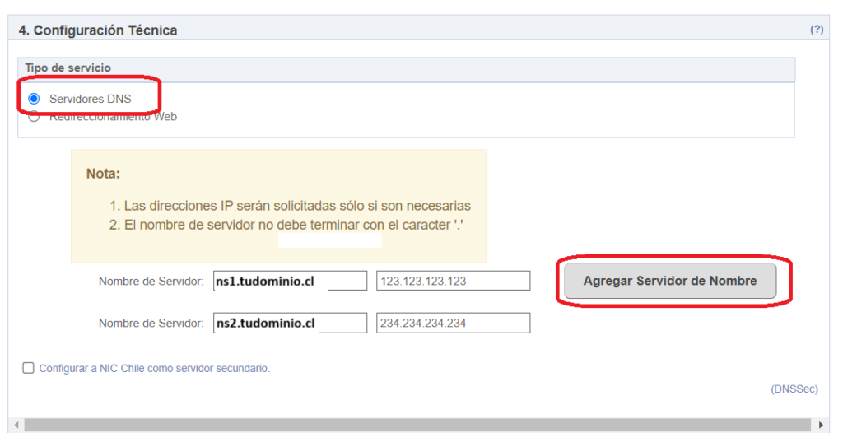Open the (DNSSec) link
This screenshot has height=433, width=843.
pos(794,389)
